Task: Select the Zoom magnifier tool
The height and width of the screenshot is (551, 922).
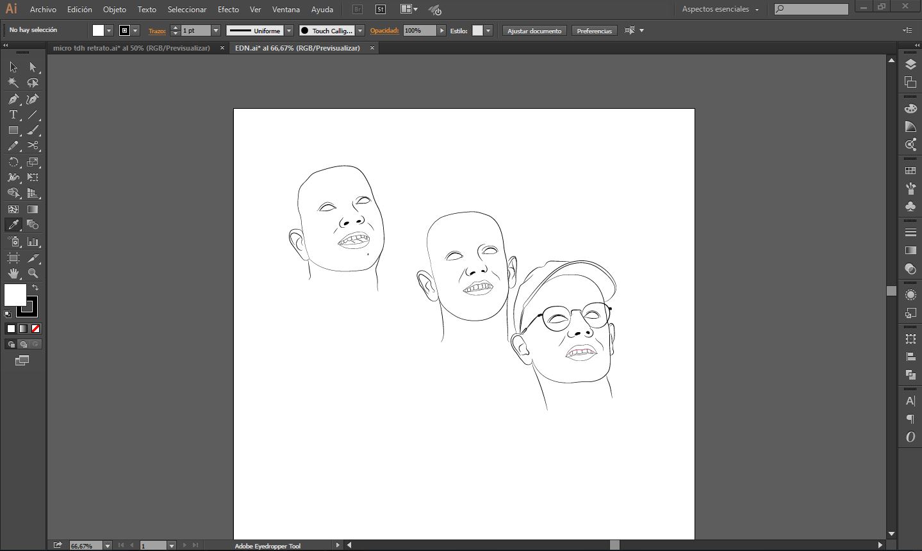Action: [33, 273]
